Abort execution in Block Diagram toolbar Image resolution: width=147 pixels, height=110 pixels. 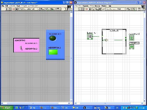coord(87,9)
